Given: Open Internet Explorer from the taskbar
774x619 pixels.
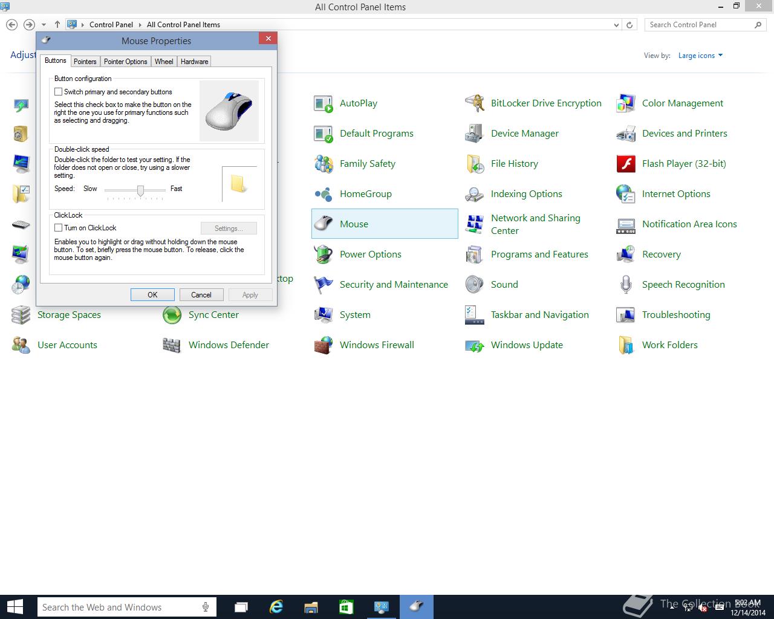Looking at the screenshot, I should [x=276, y=607].
